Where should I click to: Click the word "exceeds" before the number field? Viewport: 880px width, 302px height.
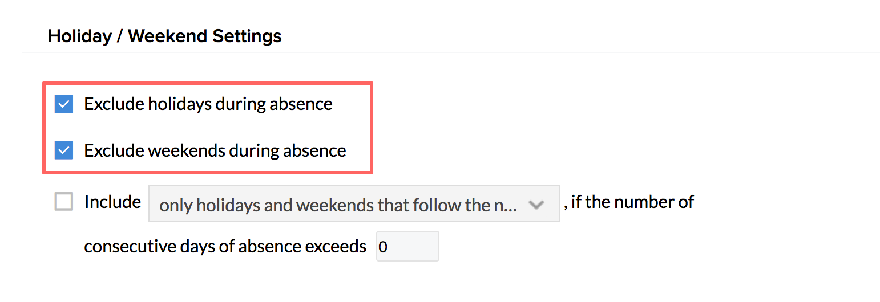click(x=337, y=246)
